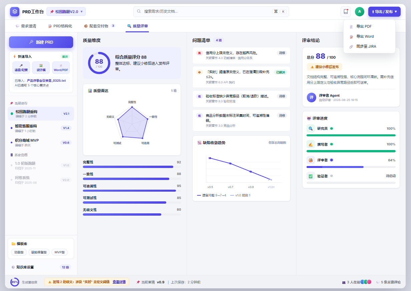The height and width of the screenshot is (291, 411).
Task: Click the 撰写者 writer role icon
Action: pyautogui.click(x=311, y=144)
